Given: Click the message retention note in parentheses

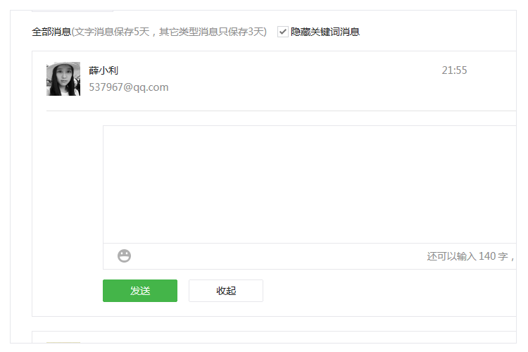Looking at the screenshot, I should [x=169, y=32].
